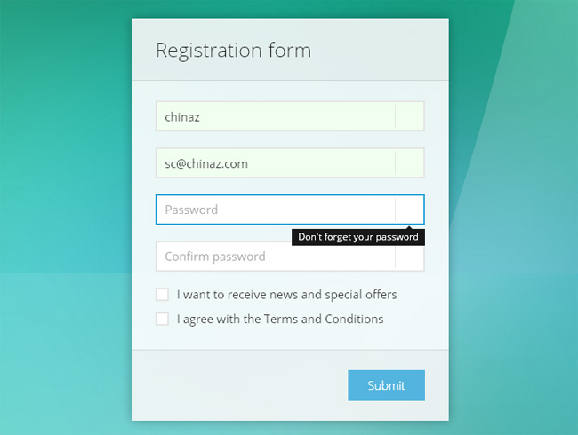
Task: Click the username field containing chinaz
Action: pyautogui.click(x=276, y=116)
